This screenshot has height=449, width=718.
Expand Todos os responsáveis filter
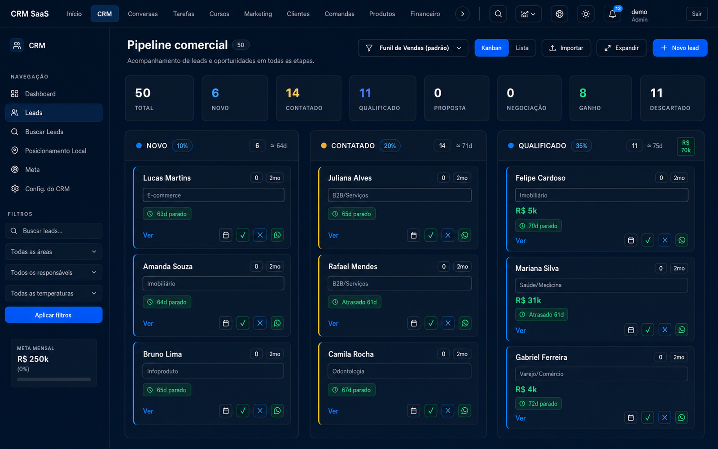(53, 273)
